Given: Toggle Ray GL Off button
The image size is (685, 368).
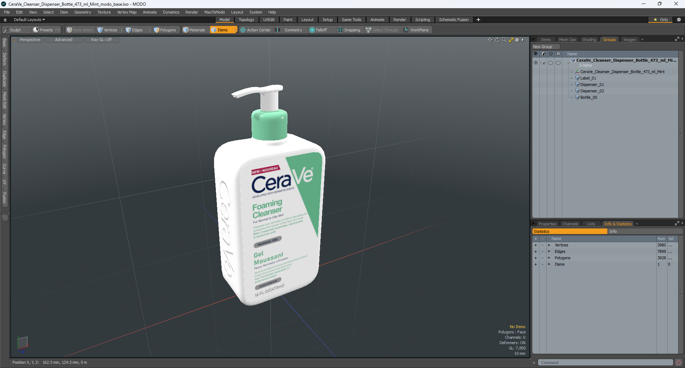Looking at the screenshot, I should click(101, 40).
